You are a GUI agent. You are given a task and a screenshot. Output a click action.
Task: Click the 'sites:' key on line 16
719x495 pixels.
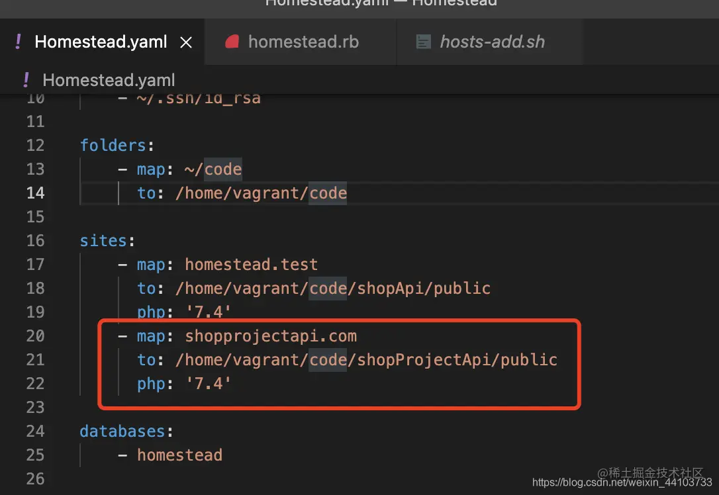pos(108,241)
